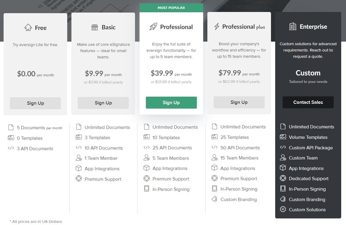Viewport: 346px width, 225px height.
Task: Contact Sales for Enterprise plan
Action: click(x=308, y=102)
